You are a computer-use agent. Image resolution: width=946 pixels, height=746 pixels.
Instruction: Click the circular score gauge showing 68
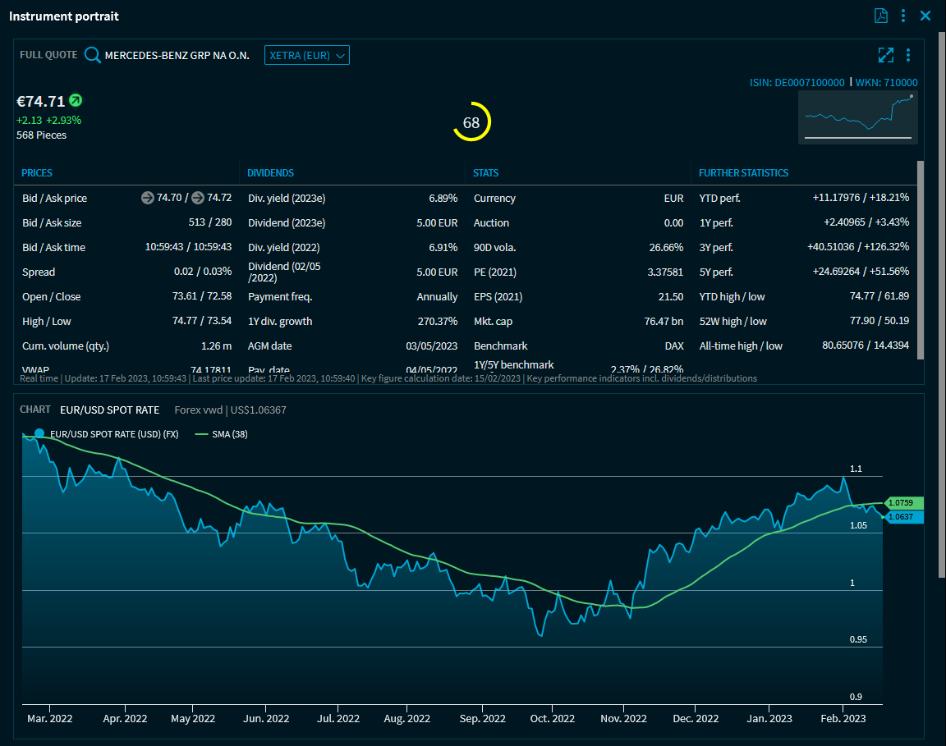click(x=471, y=123)
